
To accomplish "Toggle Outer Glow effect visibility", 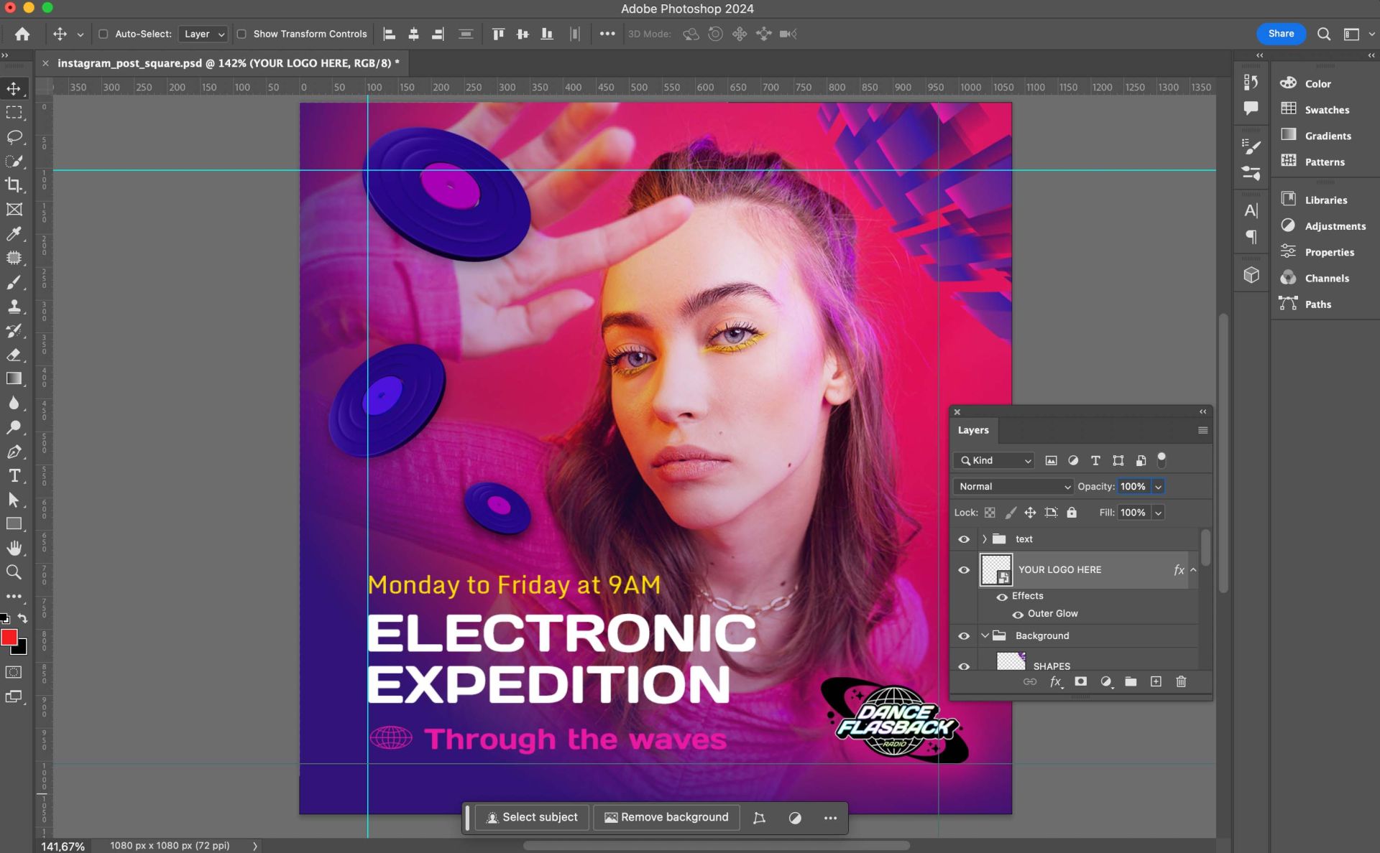I will coord(1018,614).
